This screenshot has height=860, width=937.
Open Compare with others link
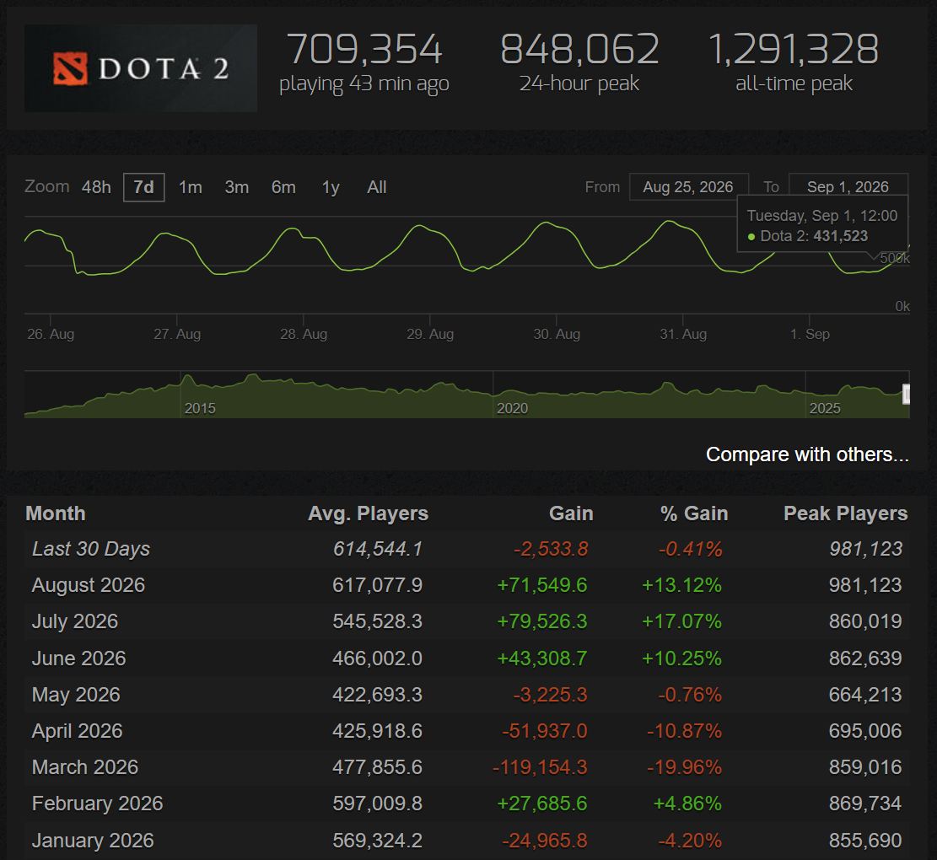coord(807,454)
